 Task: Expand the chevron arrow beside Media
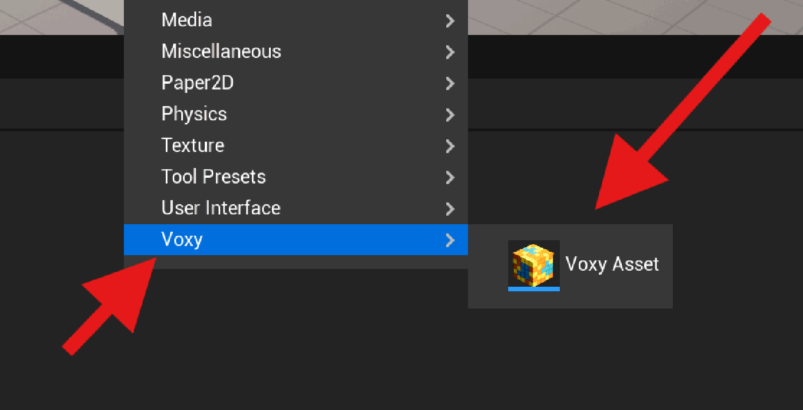pyautogui.click(x=450, y=21)
